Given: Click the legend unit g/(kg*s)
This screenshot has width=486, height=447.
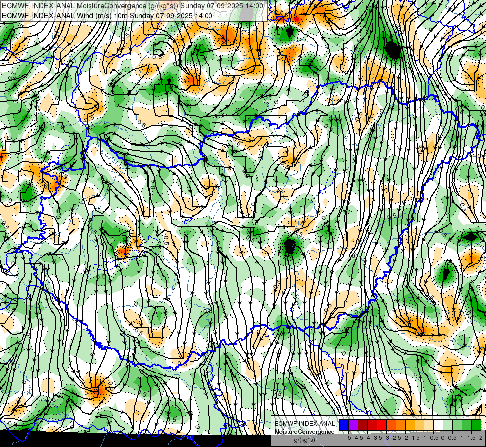Looking at the screenshot, I should pos(305,440).
